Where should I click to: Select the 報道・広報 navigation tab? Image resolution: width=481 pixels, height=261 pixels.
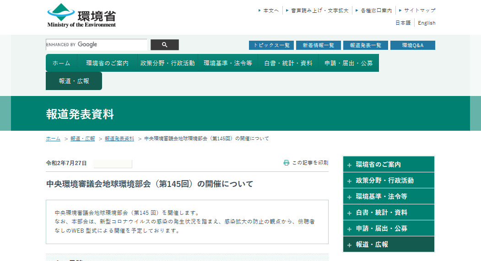point(74,81)
